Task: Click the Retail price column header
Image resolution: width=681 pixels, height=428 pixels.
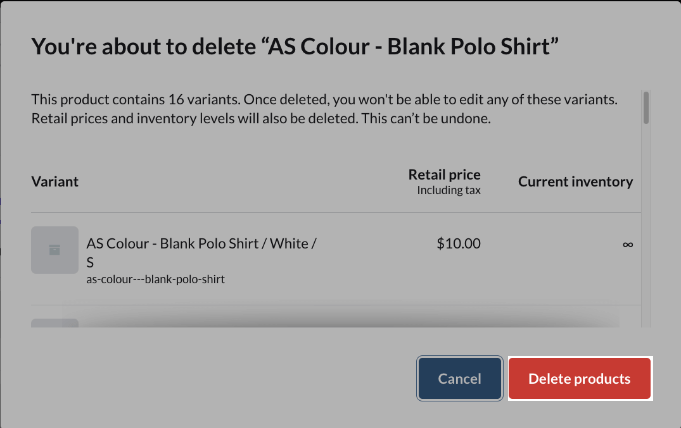Action: [444, 174]
